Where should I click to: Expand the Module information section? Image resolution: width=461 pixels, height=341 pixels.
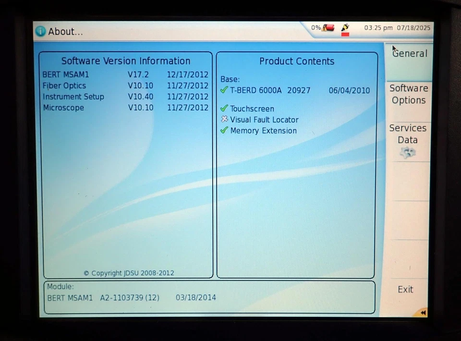60,286
